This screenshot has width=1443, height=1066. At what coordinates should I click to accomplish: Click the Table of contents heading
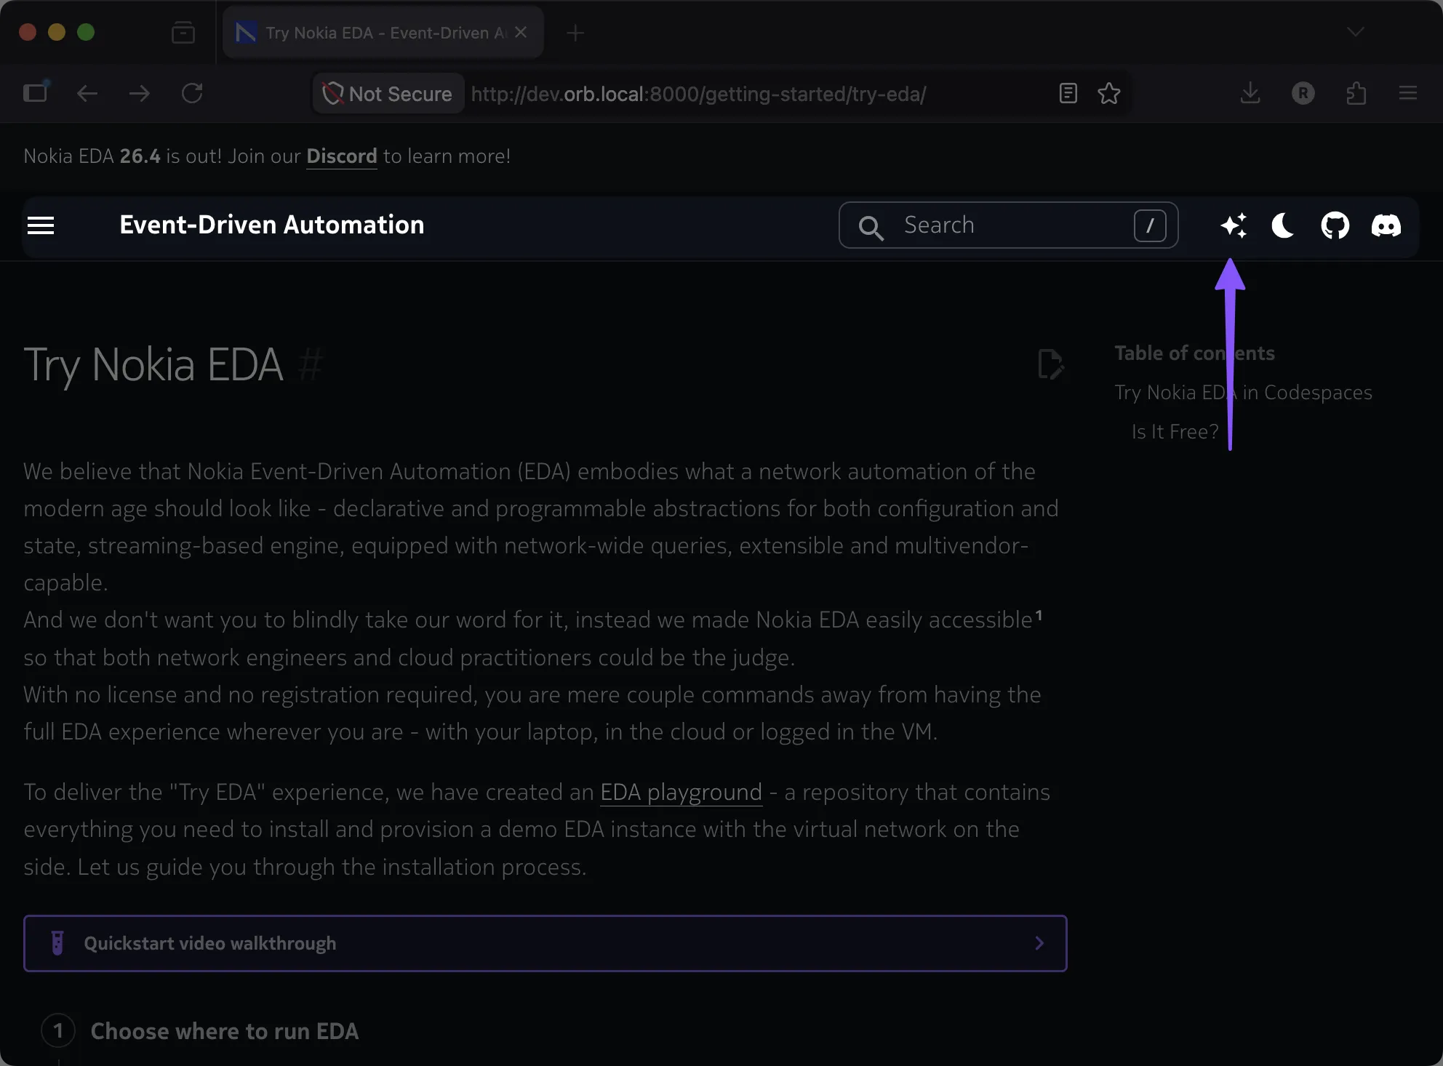click(1194, 353)
